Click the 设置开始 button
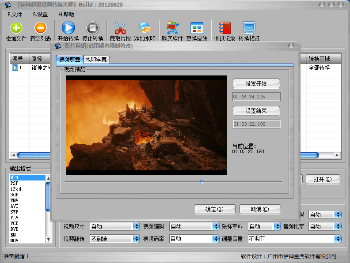The image size is (350, 263). click(256, 83)
